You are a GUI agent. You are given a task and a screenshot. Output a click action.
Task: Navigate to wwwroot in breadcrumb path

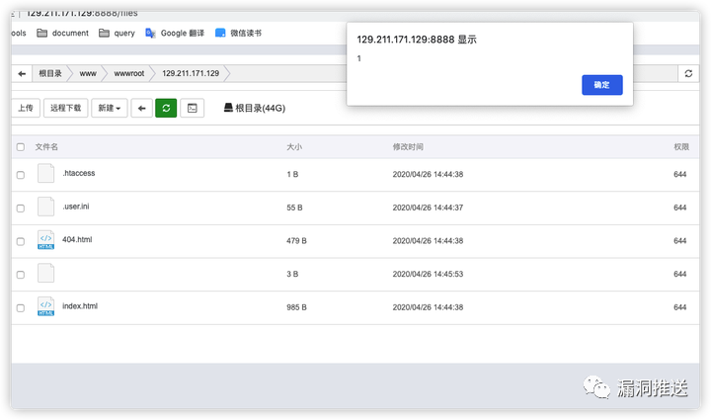point(127,73)
